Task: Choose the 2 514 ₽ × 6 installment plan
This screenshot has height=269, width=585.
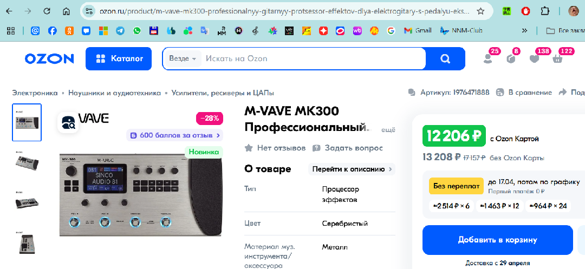Action: (451, 206)
